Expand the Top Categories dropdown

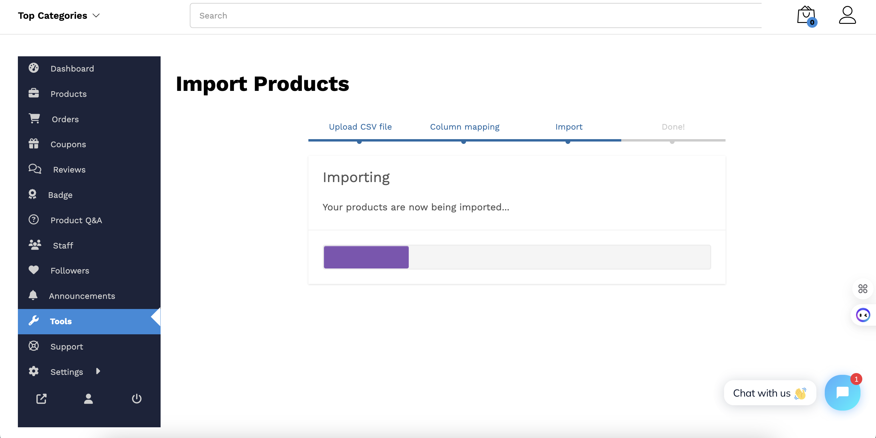point(58,15)
